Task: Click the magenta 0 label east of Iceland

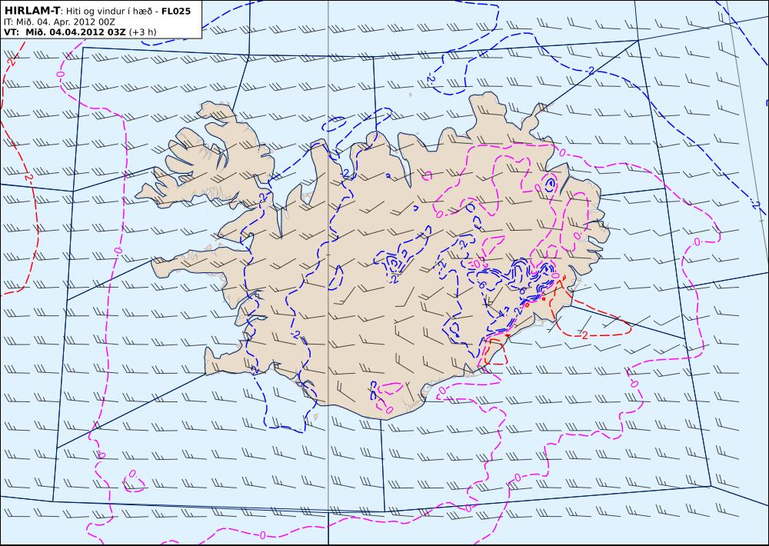Action: coord(697,241)
